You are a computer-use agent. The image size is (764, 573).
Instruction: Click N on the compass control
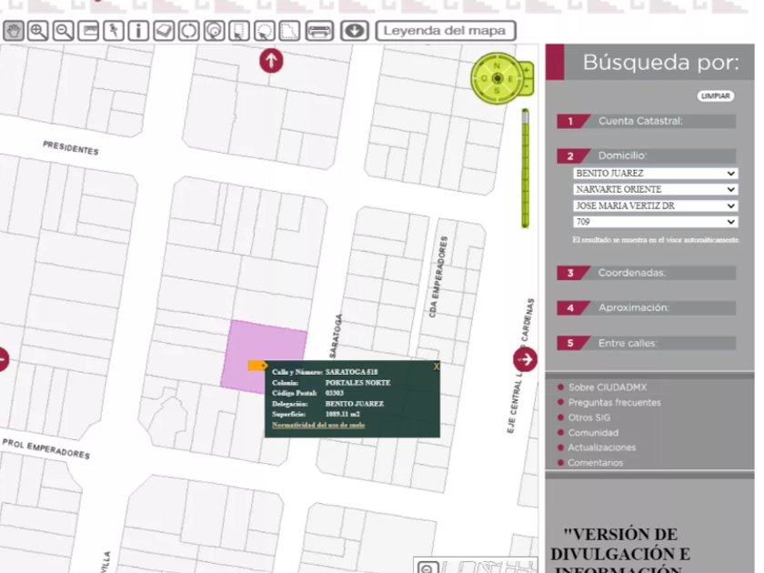click(x=497, y=65)
